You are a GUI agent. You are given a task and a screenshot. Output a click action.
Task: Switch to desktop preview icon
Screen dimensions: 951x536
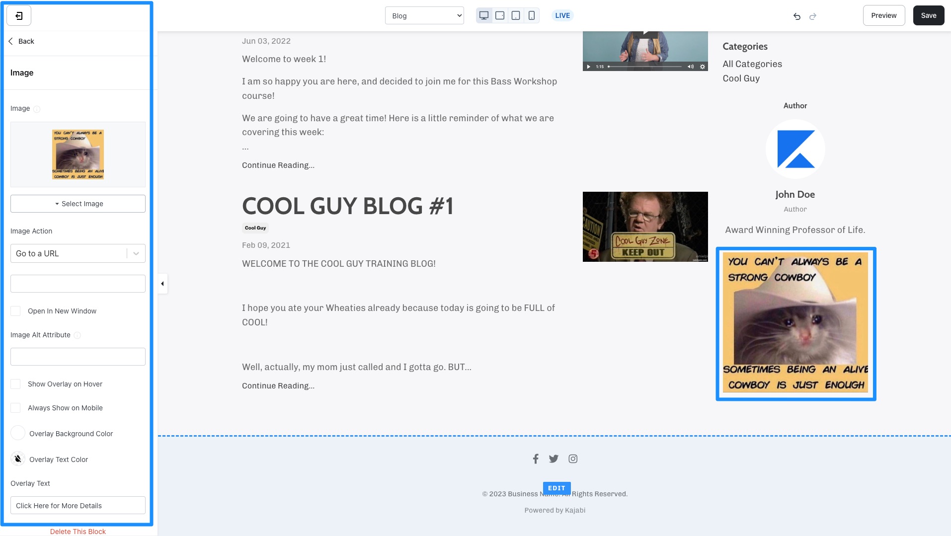484,15
